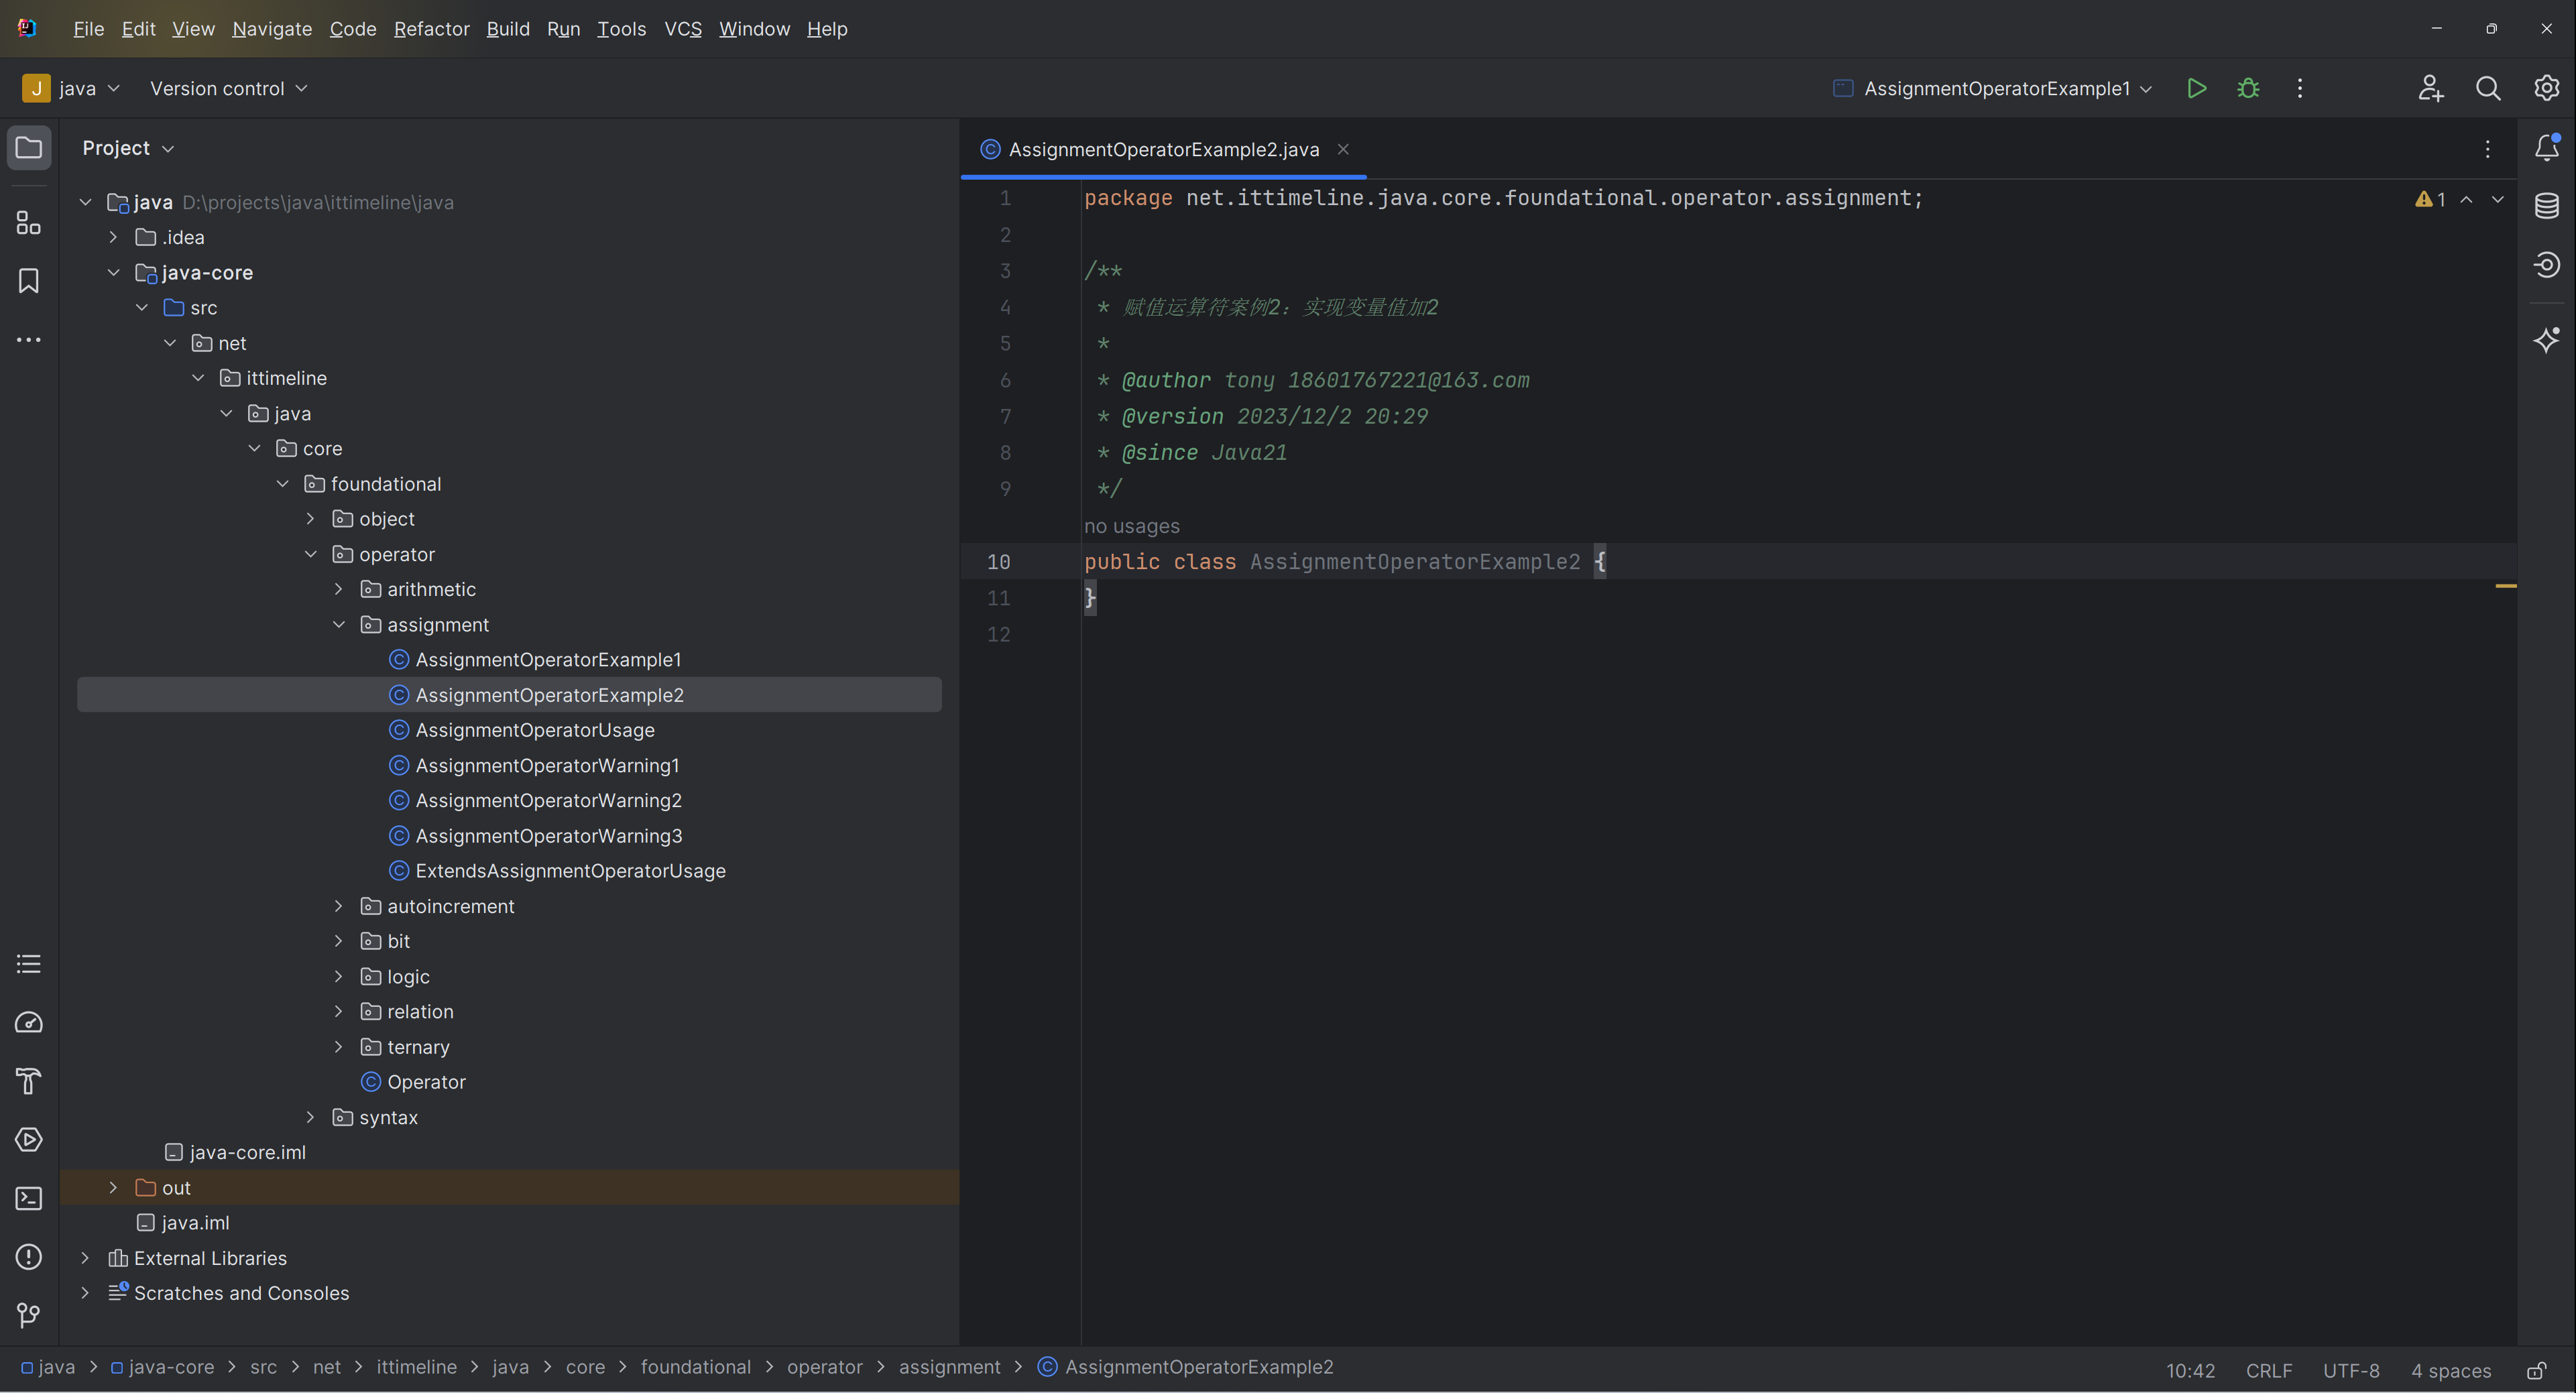Go to previous highlighted error arrow
Image resolution: width=2576 pixels, height=1393 pixels.
click(2467, 199)
